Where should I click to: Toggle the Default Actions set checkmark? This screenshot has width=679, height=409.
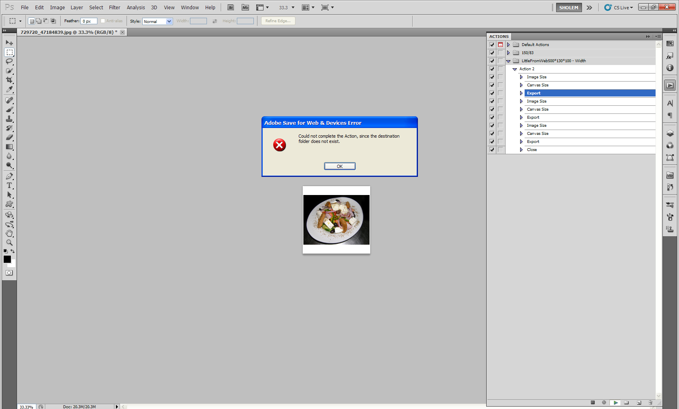pos(492,45)
